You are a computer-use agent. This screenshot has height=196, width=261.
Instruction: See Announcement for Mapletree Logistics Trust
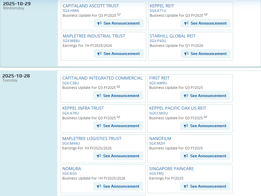tap(118, 156)
